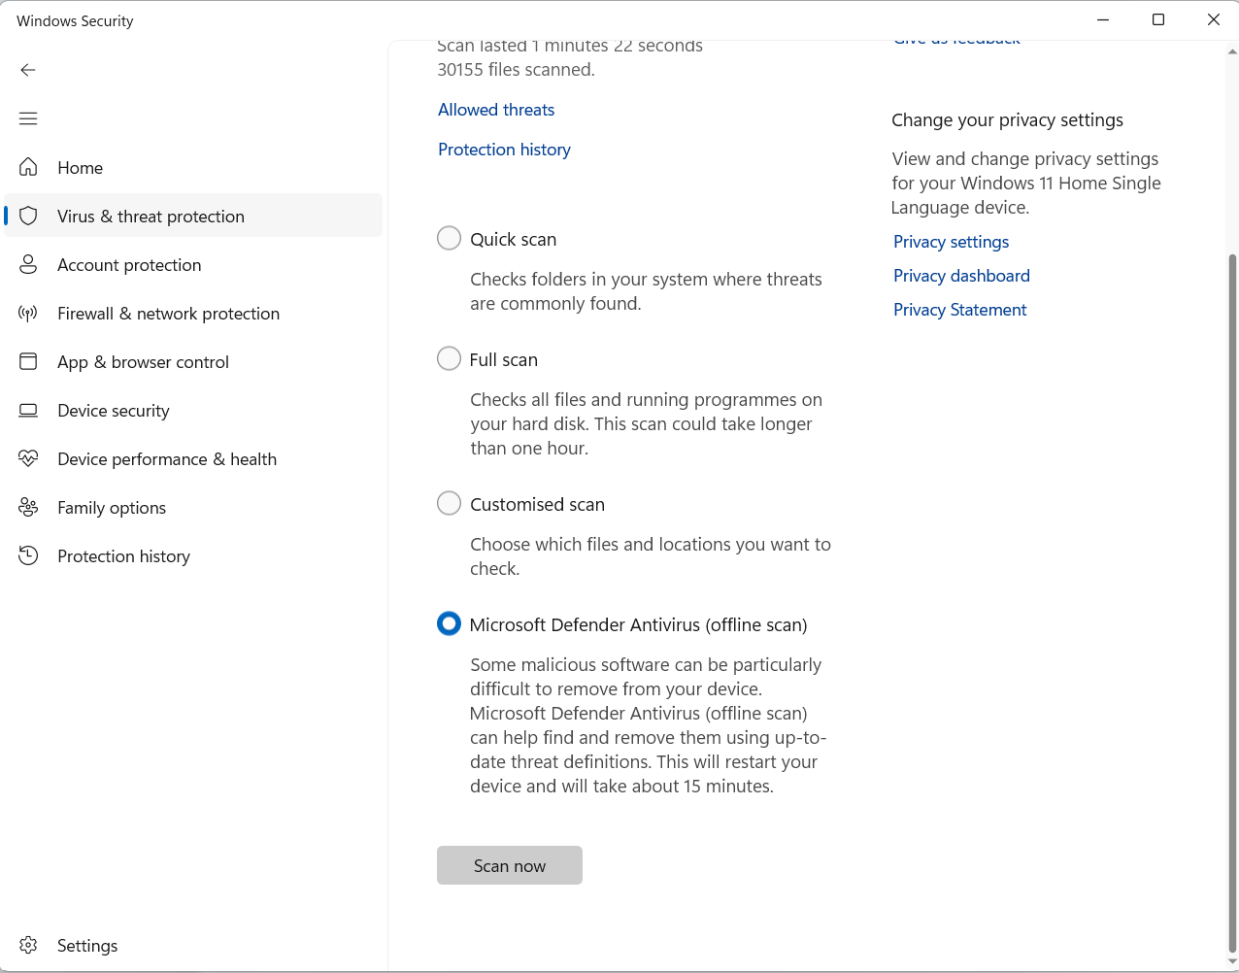Open the Home shield icon in sidebar
This screenshot has width=1239, height=973.
28,167
